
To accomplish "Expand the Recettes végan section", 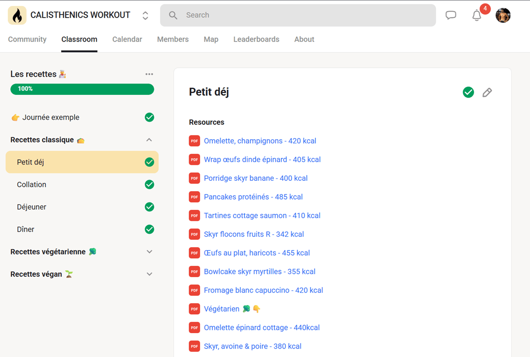I will [149, 274].
